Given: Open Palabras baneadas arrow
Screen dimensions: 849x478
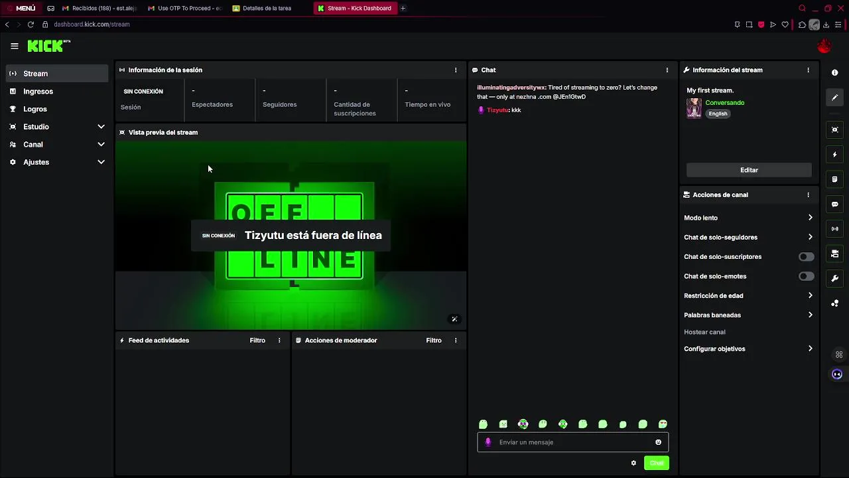Looking at the screenshot, I should [810, 315].
